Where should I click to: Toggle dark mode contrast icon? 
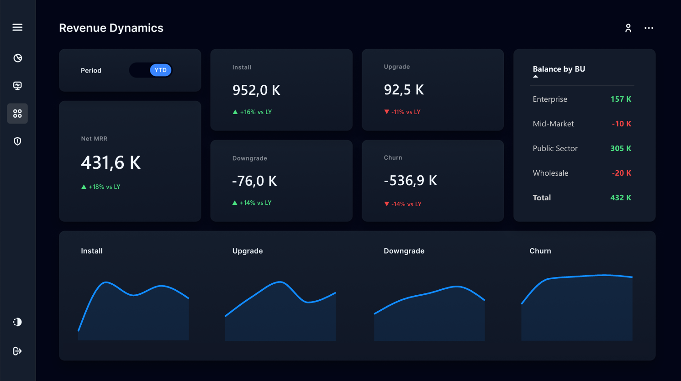17,322
